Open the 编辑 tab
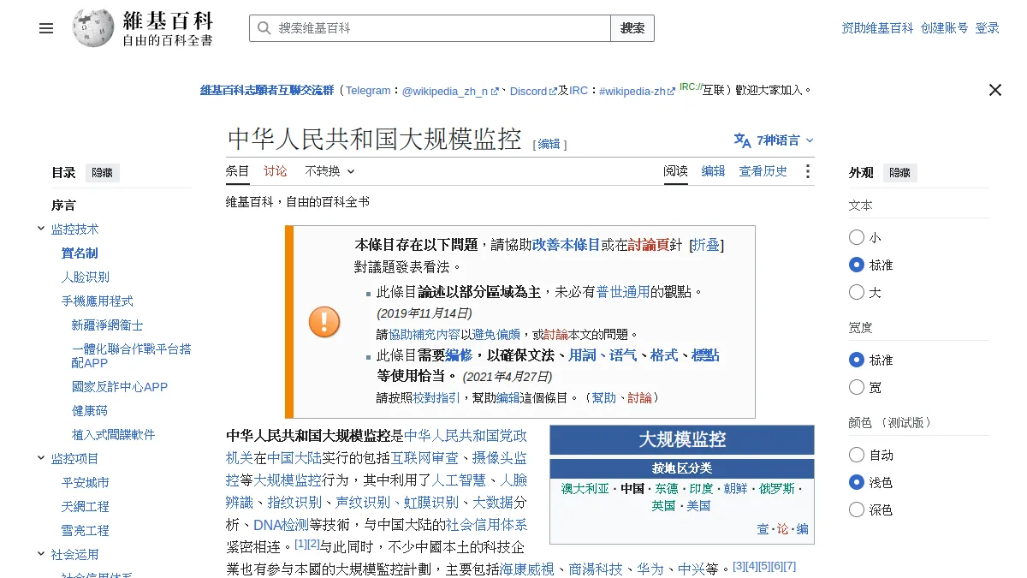 (x=713, y=171)
